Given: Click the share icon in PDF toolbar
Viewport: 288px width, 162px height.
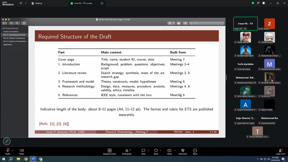Looking at the screenshot, I should point(24,23).
